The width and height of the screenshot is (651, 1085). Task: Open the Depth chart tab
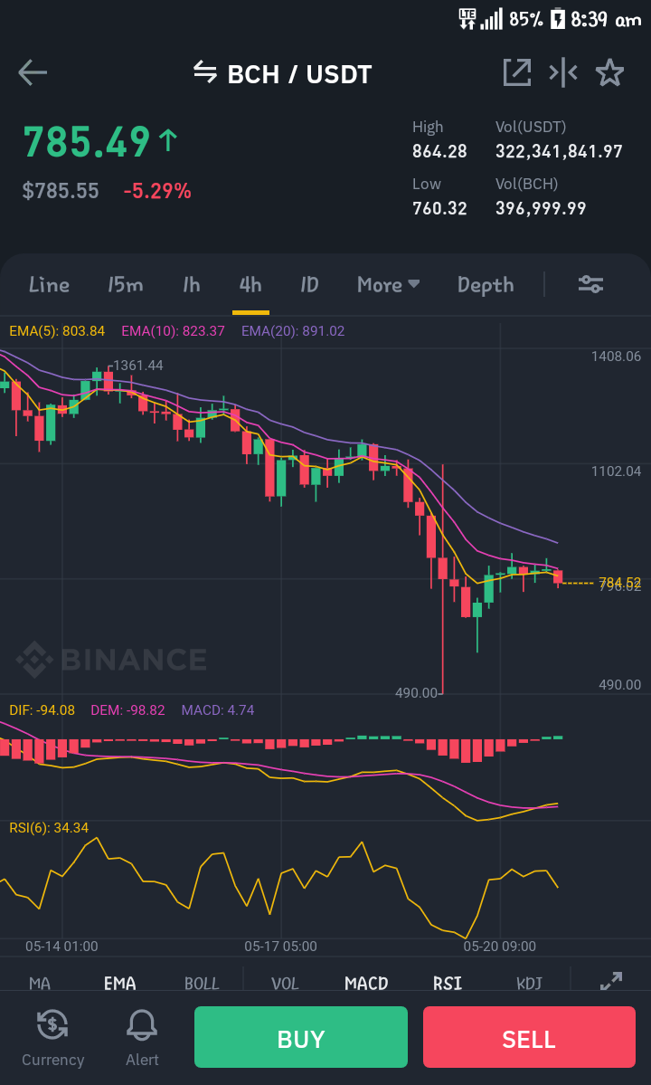click(486, 284)
